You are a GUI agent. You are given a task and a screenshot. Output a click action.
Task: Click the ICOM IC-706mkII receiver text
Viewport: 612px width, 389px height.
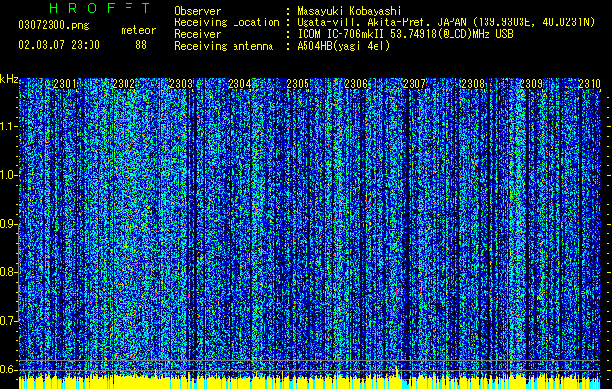(x=405, y=34)
